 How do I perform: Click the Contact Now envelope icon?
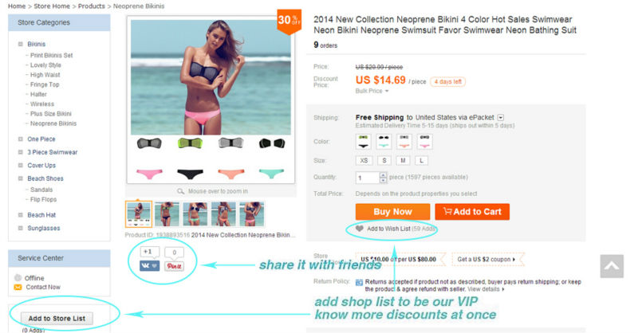pos(18,287)
